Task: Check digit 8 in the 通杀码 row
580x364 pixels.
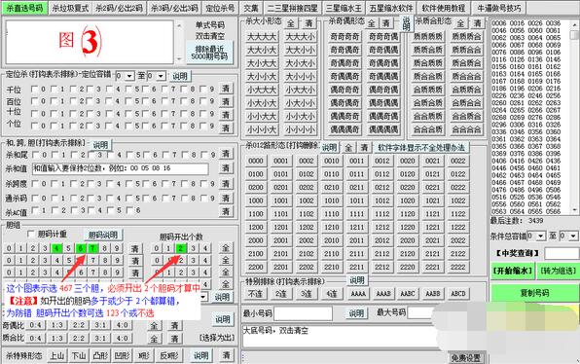Action: [185, 198]
